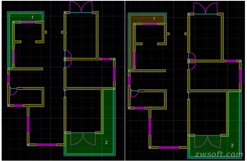Select upper single swing door on central wall, left plan
This screenshot has width=247, height=161.
(x=68, y=54)
